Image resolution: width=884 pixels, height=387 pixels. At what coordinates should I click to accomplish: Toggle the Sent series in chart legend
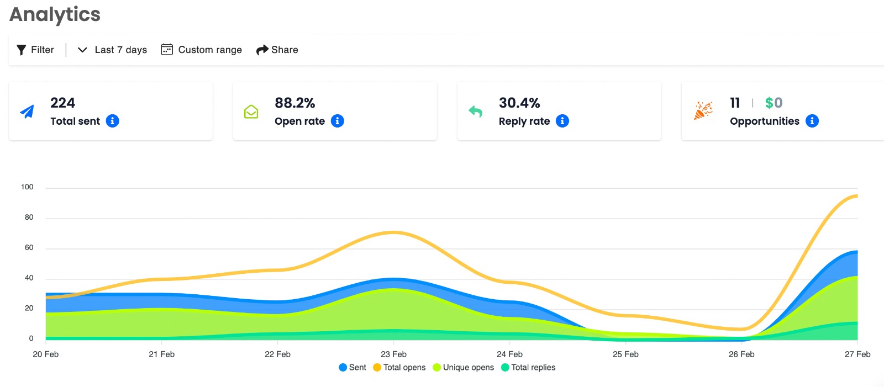click(352, 367)
